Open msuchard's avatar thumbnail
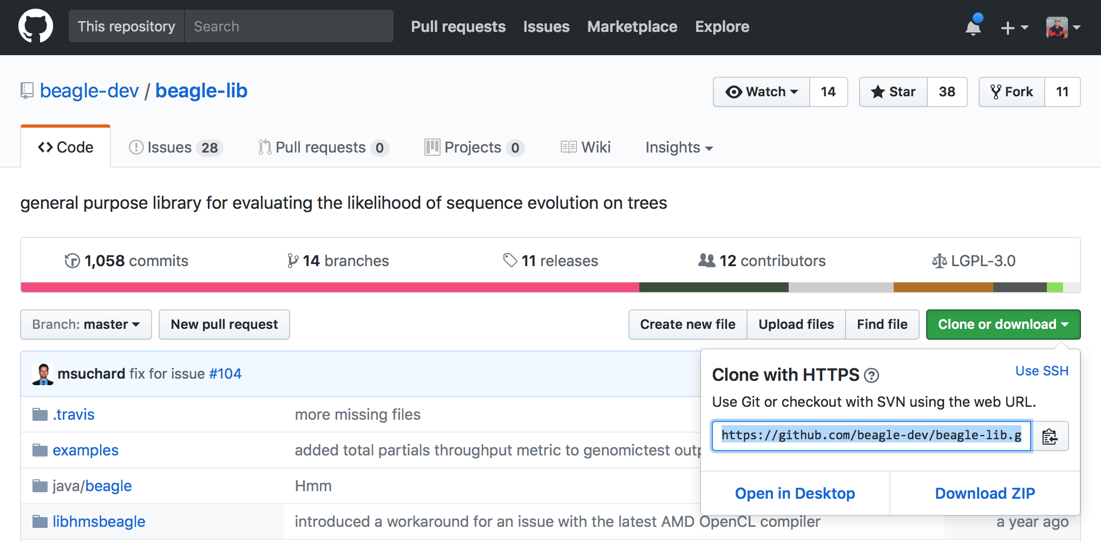 43,374
